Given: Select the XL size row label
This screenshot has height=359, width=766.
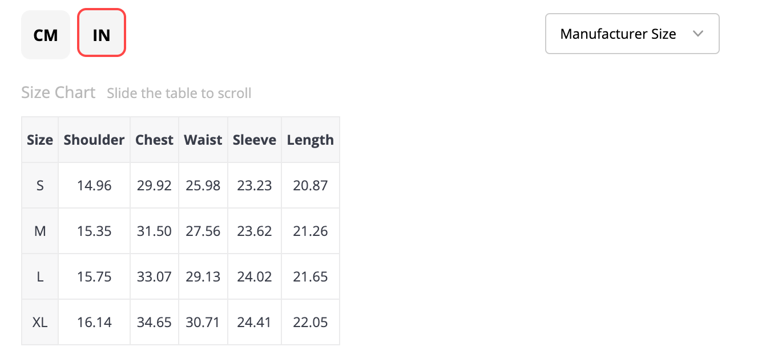Looking at the screenshot, I should (40, 322).
